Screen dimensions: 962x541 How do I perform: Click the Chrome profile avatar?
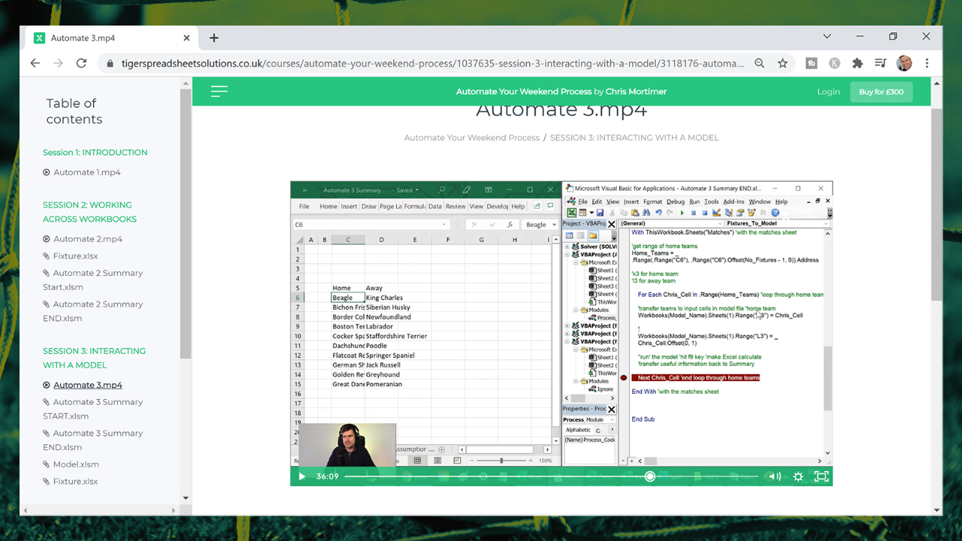pyautogui.click(x=904, y=63)
